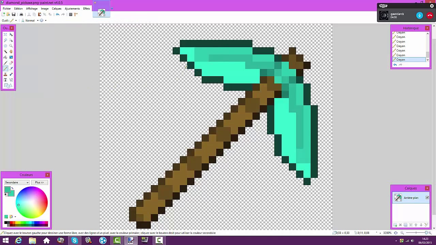
Task: Select the Gradient tool
Action: click(11, 57)
